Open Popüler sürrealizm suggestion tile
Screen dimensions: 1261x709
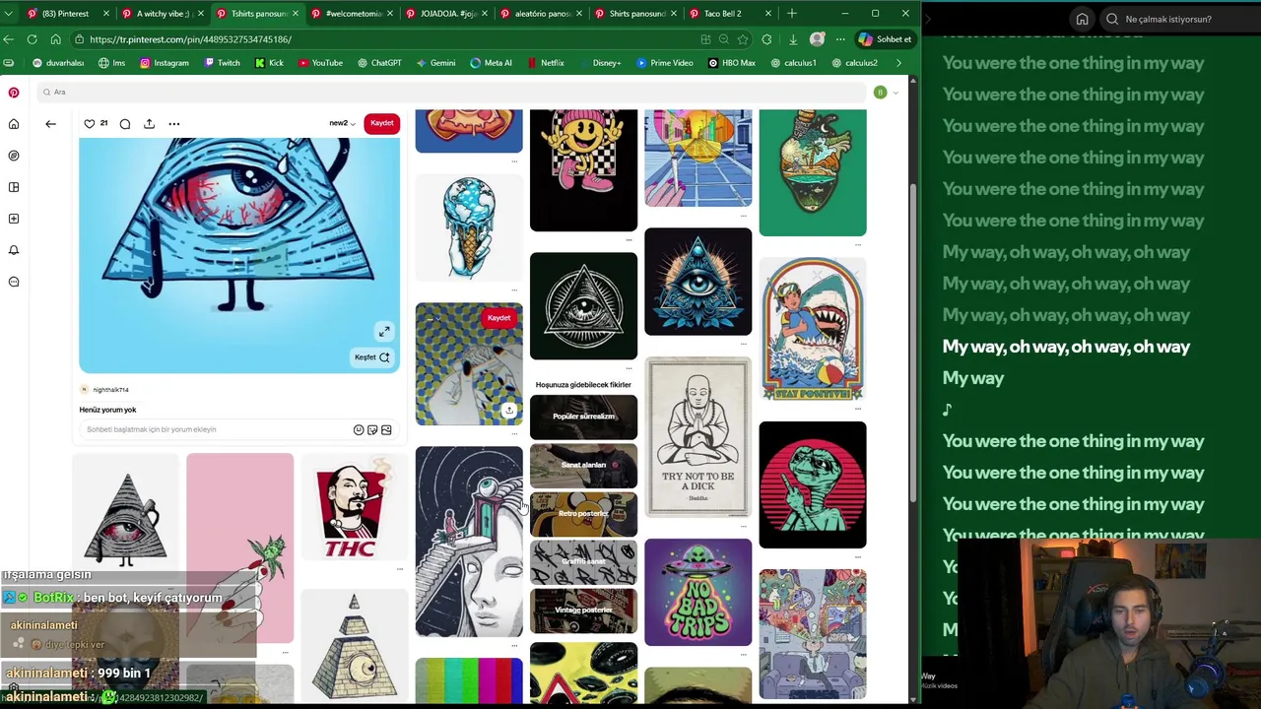coord(583,417)
